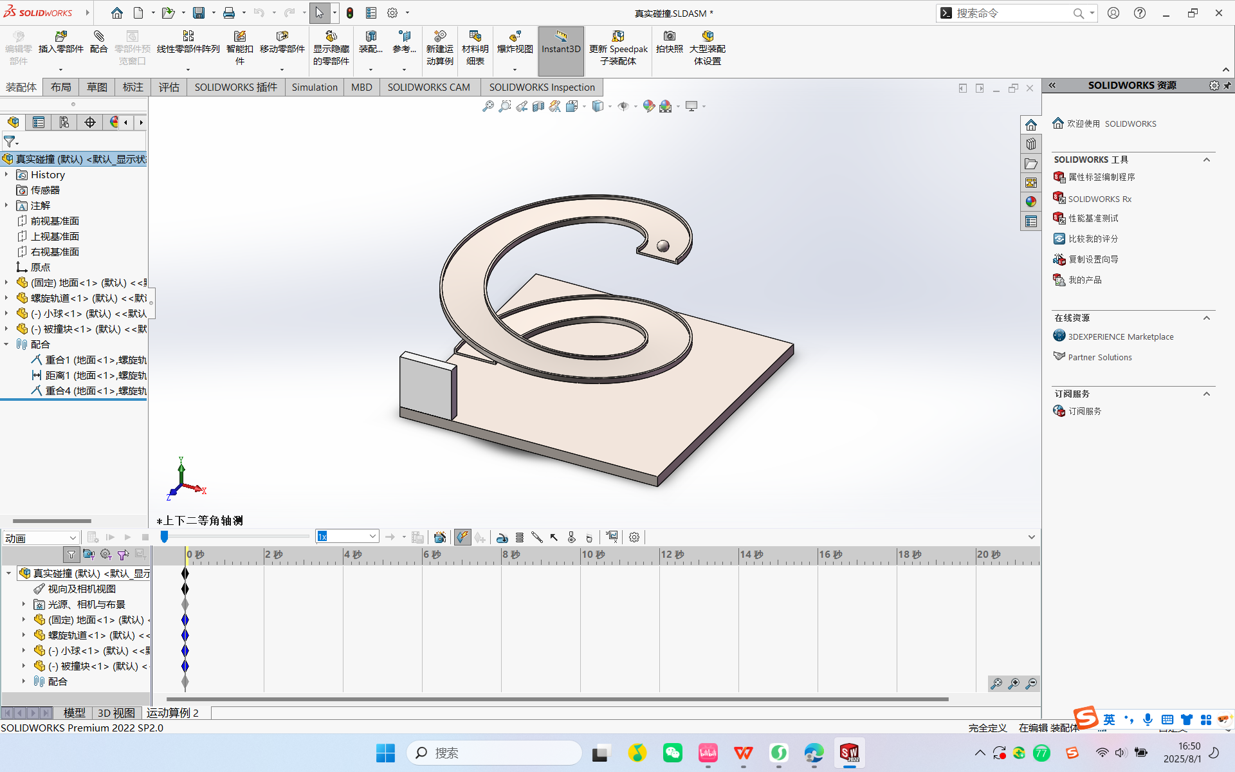Toggle Hide/Show Items eye icon
Image resolution: width=1235 pixels, height=772 pixels.
click(x=624, y=106)
